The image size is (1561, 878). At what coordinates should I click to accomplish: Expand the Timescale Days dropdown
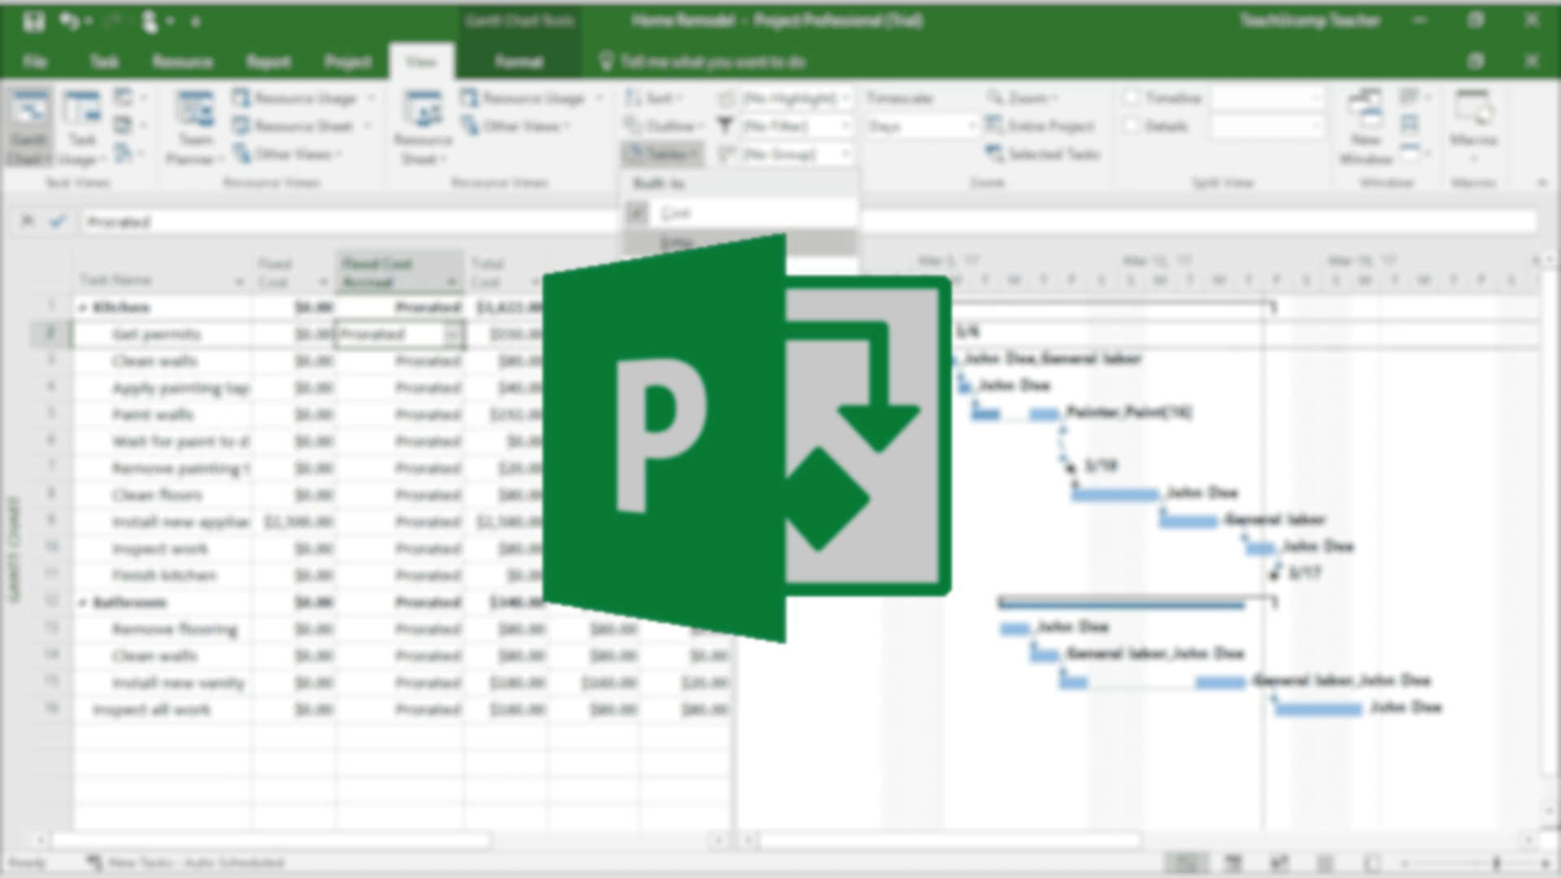971,126
